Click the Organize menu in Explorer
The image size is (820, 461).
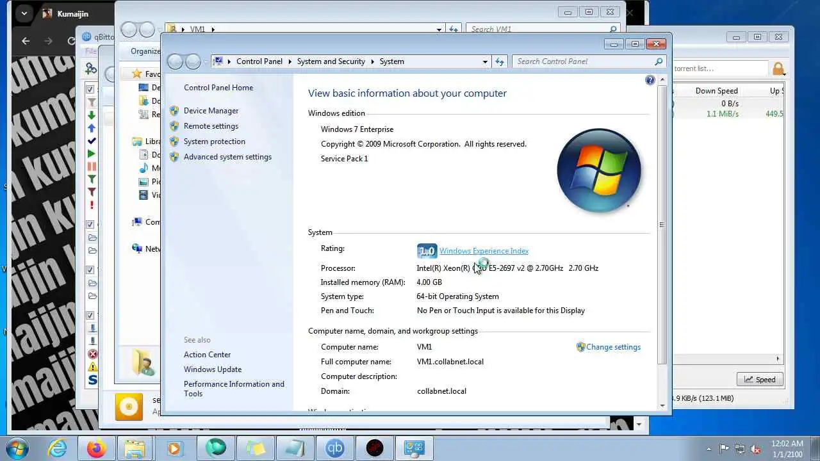coord(145,51)
